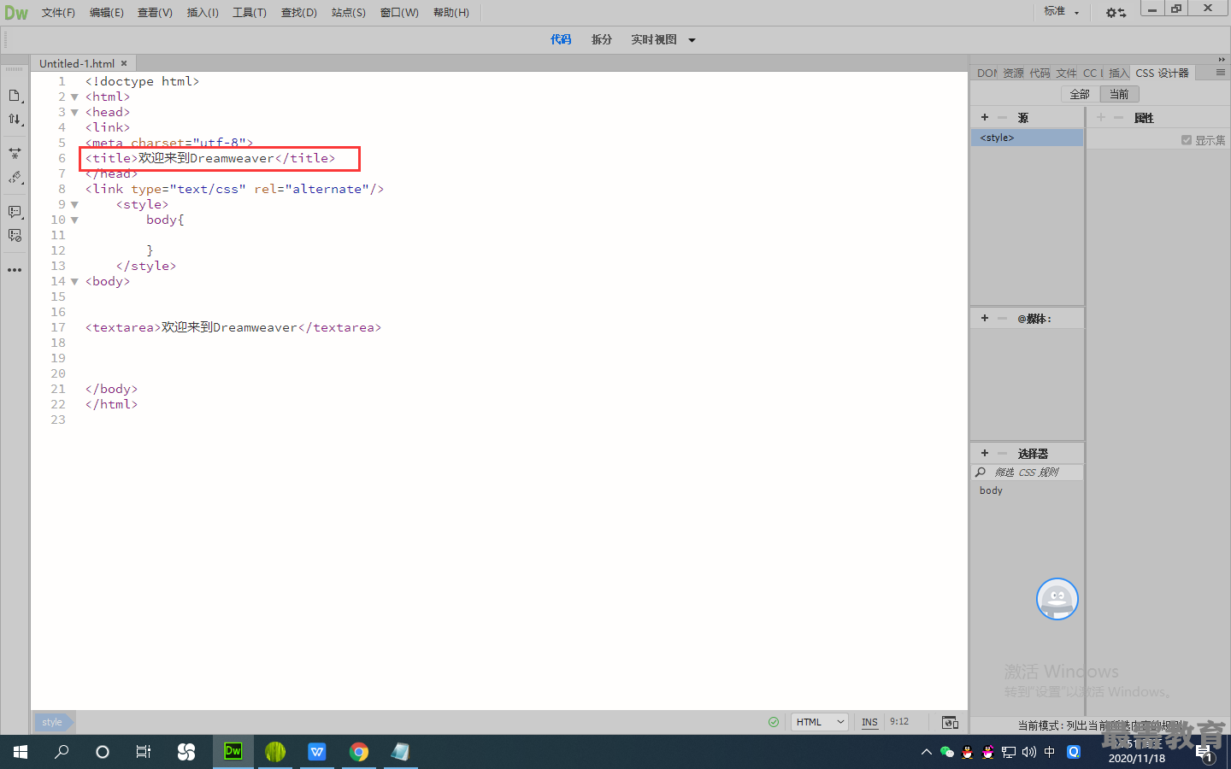Click the WeChat tray icon
Screen dimensions: 1231x769
coord(946,752)
